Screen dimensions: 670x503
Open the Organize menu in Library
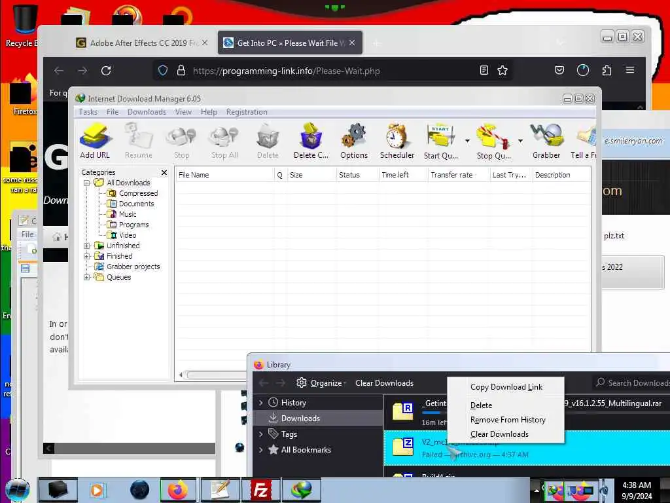(321, 383)
